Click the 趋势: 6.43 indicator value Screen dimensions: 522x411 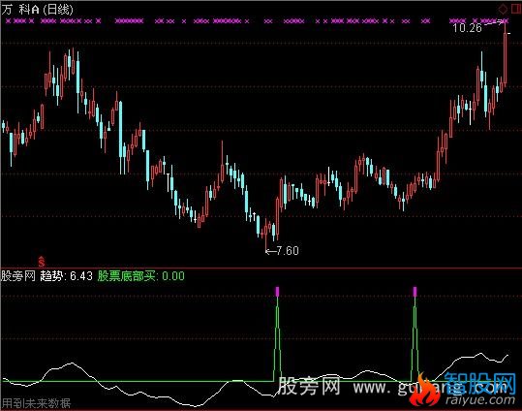tap(66, 276)
